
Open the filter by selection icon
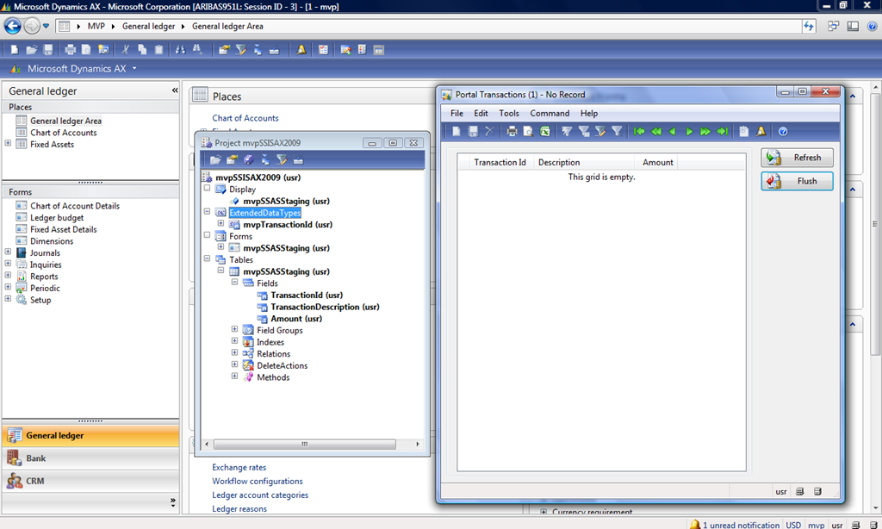(568, 129)
